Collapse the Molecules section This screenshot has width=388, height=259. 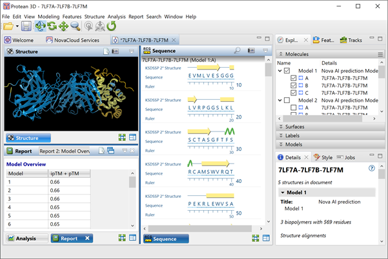pos(281,54)
